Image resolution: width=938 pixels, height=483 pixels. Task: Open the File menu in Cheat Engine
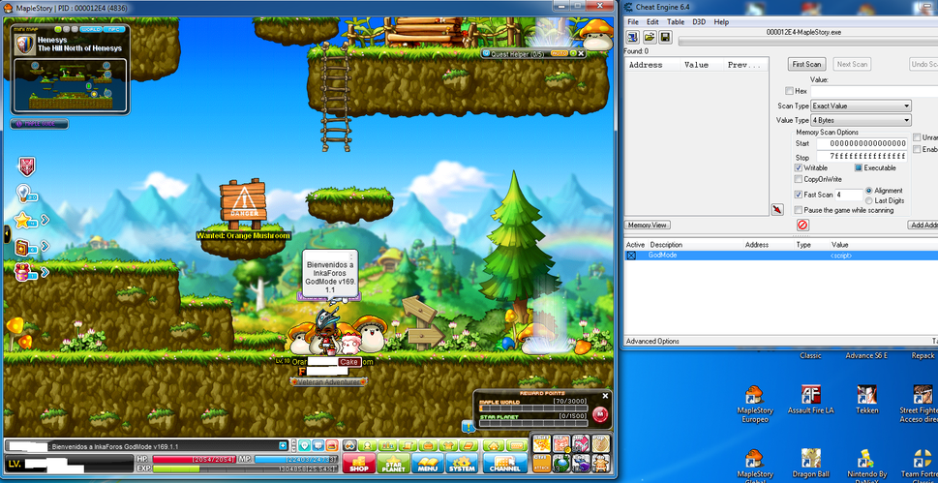coord(633,22)
